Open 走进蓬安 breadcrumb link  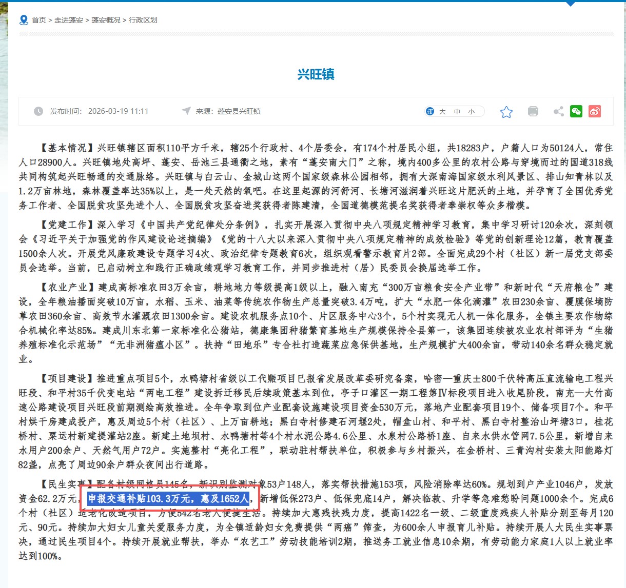coord(69,20)
